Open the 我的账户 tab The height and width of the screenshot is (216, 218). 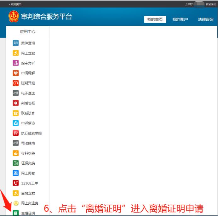pos(180,19)
